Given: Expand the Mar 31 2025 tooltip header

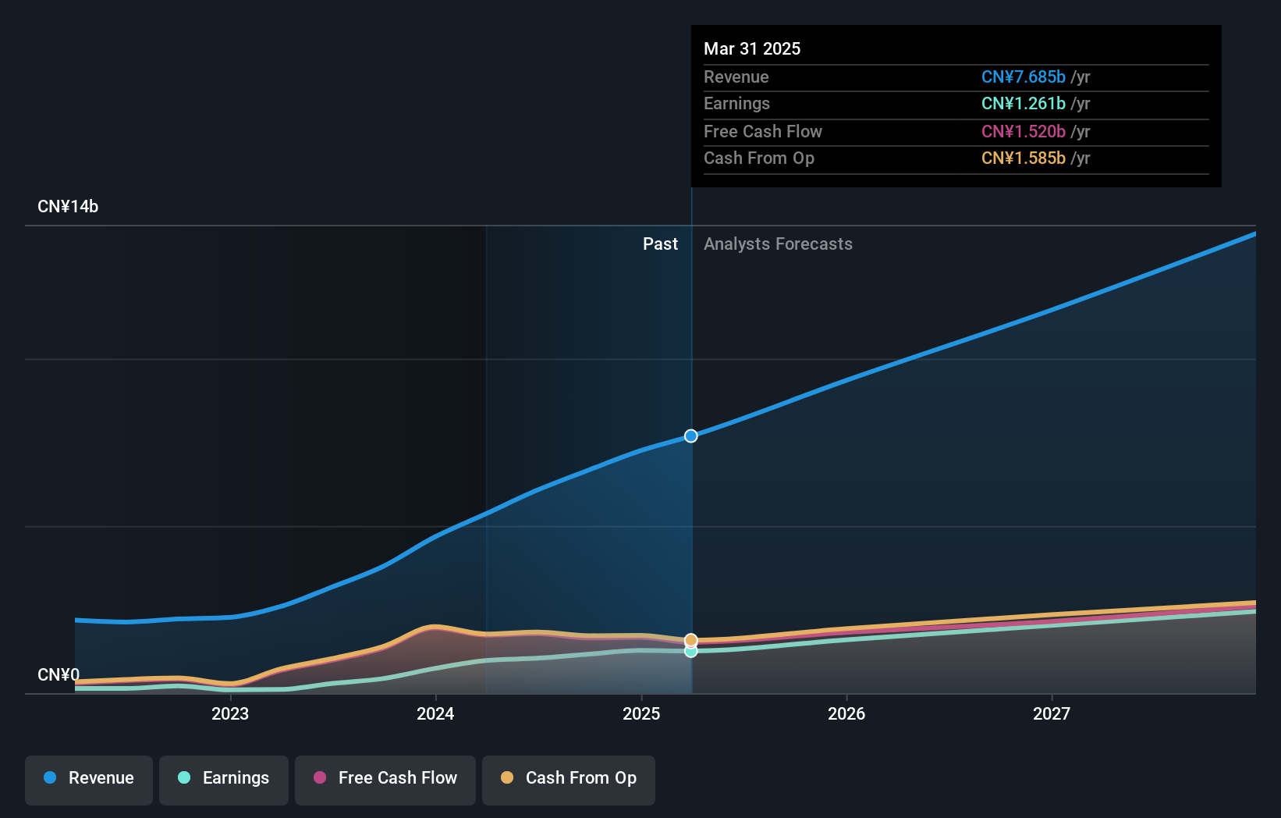Looking at the screenshot, I should (751, 48).
